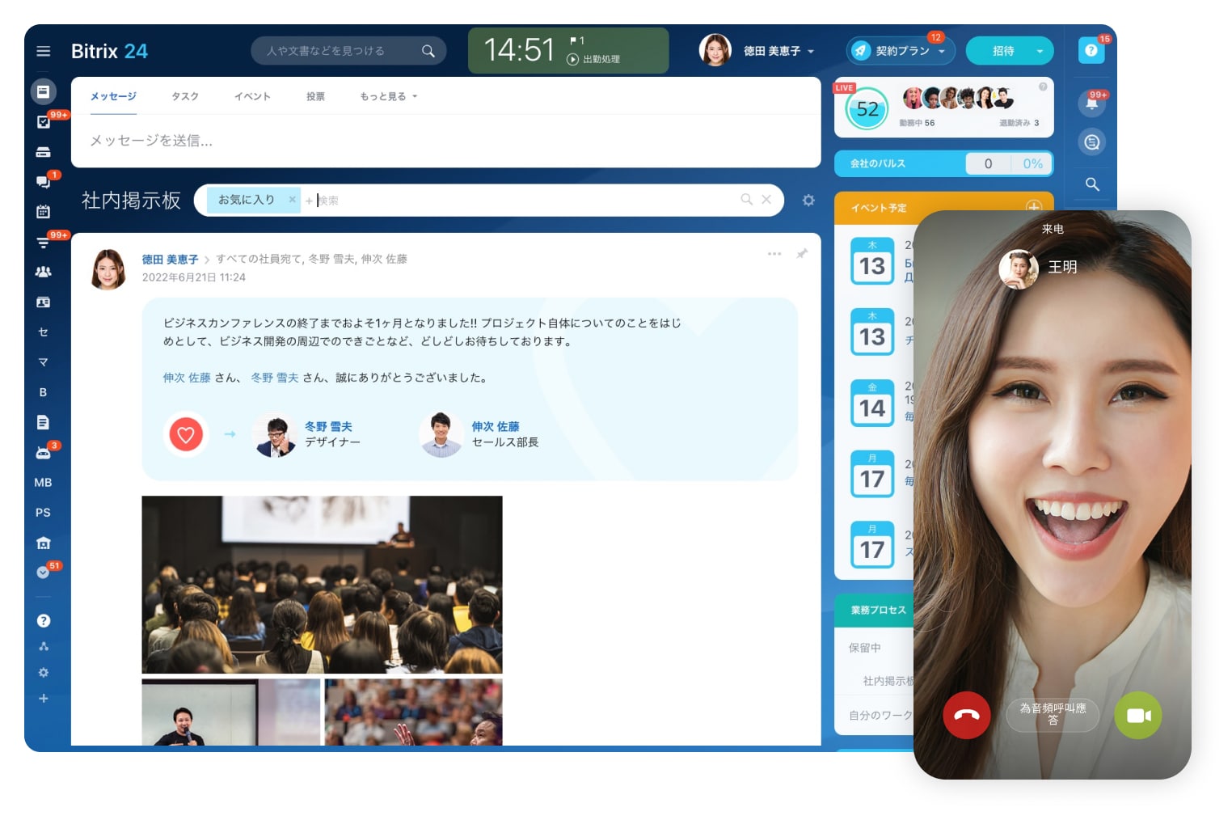Viewport: 1232px width, 820px height.
Task: Click the red heart appreciation icon
Action: coord(186,434)
